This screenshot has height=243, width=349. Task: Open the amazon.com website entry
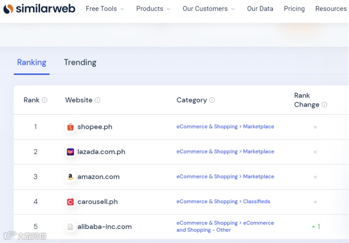pyautogui.click(x=98, y=177)
